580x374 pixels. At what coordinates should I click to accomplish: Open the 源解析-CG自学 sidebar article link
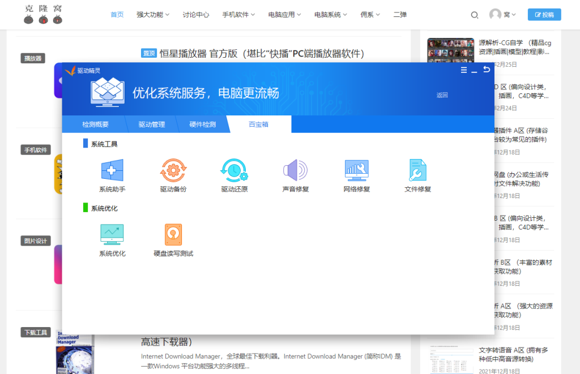[515, 48]
